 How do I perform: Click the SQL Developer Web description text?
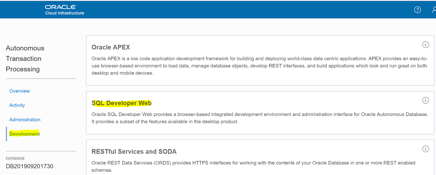260,118
